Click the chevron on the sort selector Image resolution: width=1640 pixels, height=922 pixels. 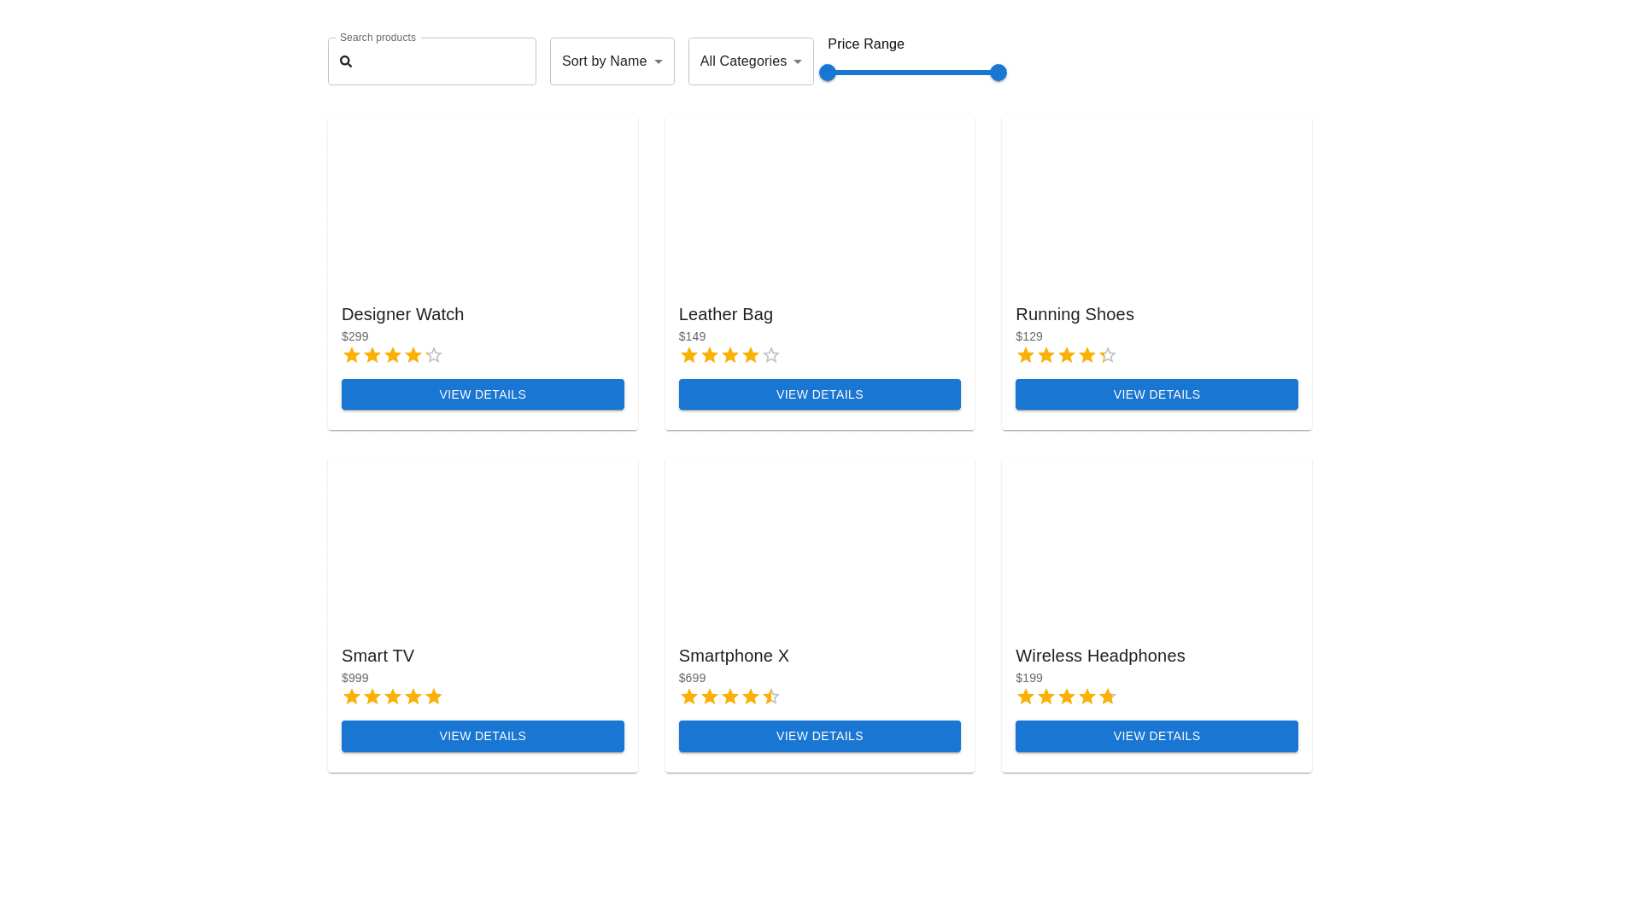click(659, 61)
